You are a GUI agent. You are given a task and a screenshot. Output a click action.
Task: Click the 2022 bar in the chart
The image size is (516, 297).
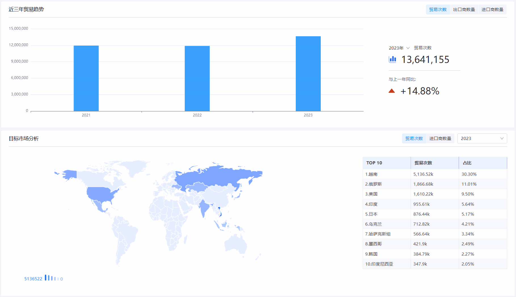tap(197, 79)
